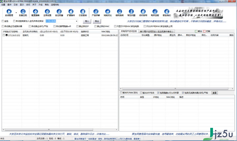Click the 安全防御 toolbar icon
This screenshot has height=141, width=237.
tap(59, 12)
